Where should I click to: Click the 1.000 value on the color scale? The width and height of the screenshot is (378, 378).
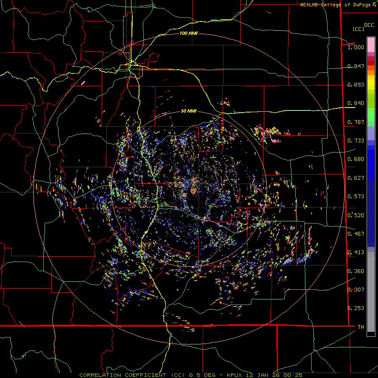pos(356,47)
